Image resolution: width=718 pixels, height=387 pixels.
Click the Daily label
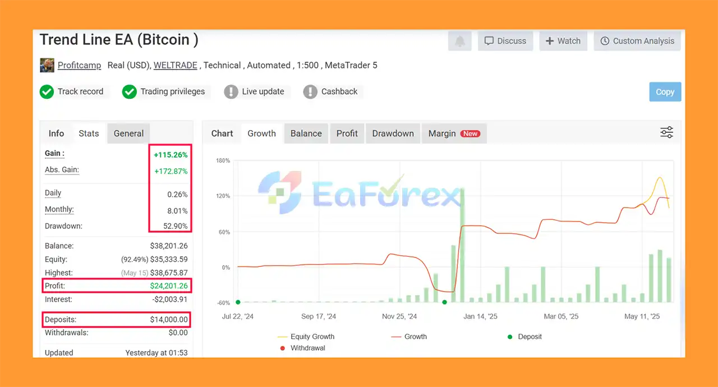tap(53, 193)
